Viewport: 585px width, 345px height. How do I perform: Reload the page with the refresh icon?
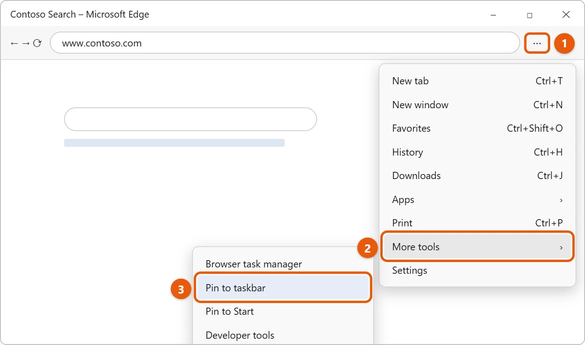[x=37, y=43]
